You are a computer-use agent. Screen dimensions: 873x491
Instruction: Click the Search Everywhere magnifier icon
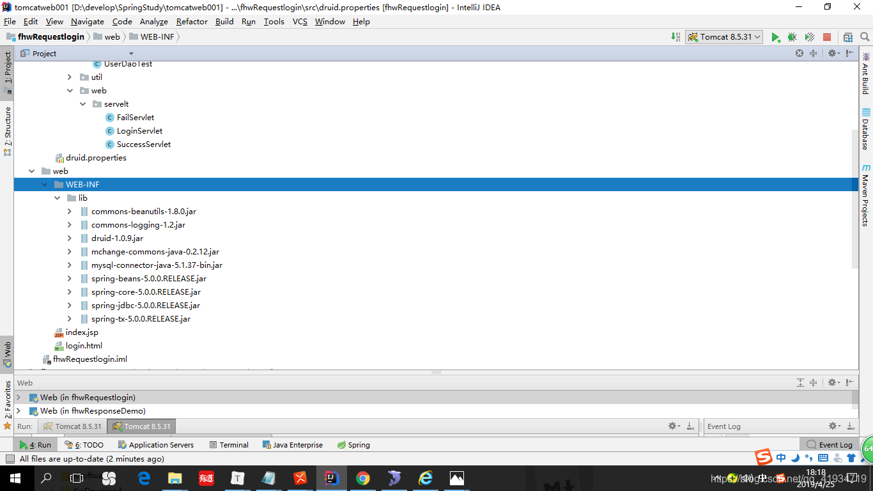(863, 37)
